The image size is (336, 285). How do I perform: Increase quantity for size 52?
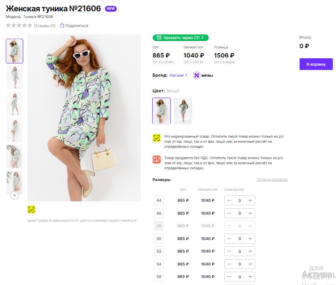tap(250, 251)
